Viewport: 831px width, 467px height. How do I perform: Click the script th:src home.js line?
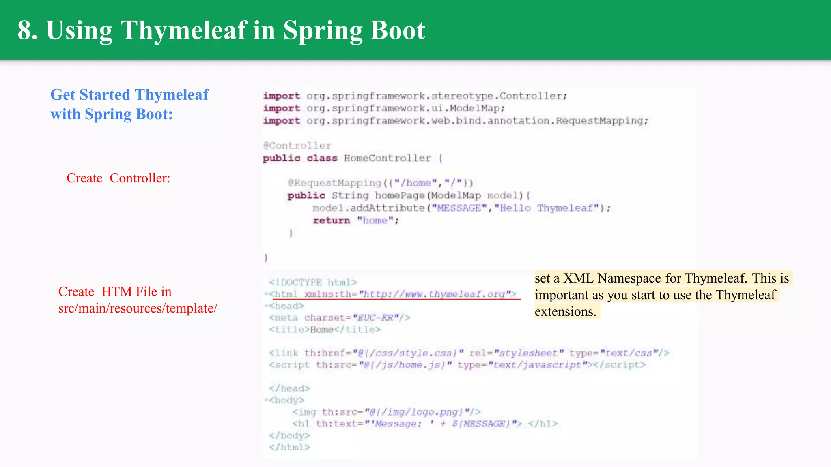click(457, 365)
